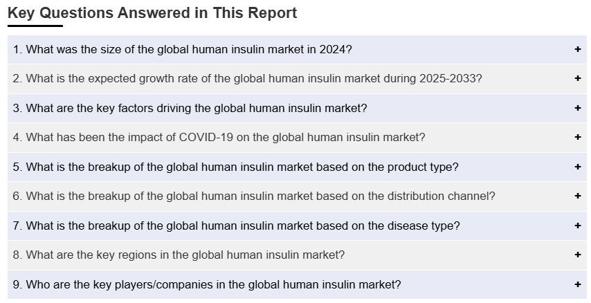Open COVID-19 impact question plus icon
The height and width of the screenshot is (303, 591).
pos(577,137)
